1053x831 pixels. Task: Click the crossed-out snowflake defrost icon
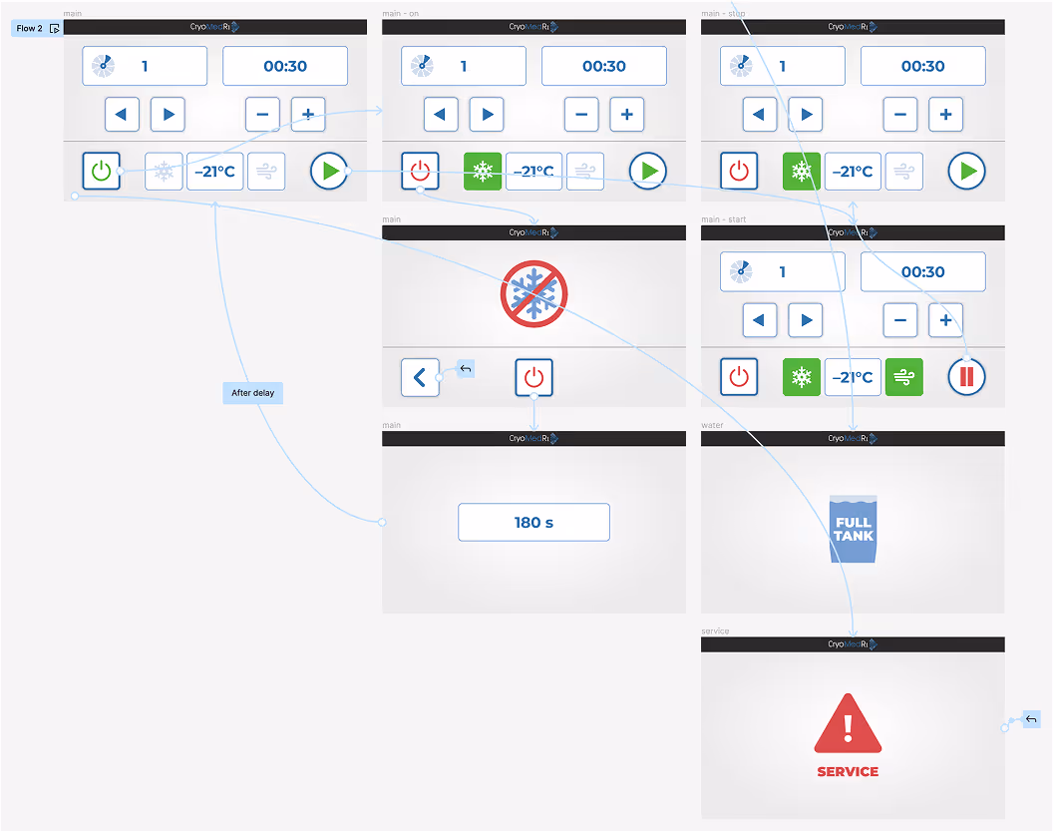(x=533, y=293)
